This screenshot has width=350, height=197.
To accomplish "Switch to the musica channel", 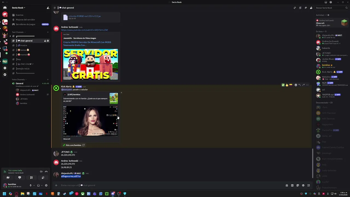I will click(30, 45).
